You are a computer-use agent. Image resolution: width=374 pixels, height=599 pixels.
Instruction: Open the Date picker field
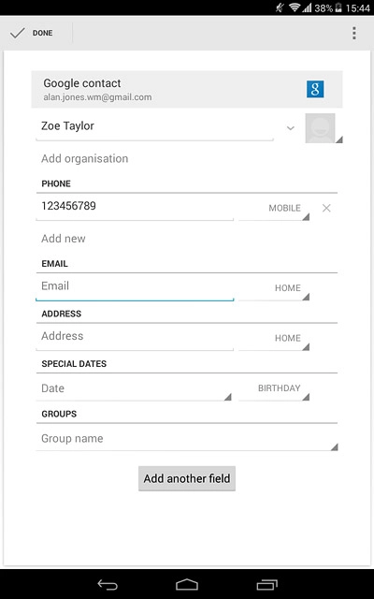click(134, 389)
